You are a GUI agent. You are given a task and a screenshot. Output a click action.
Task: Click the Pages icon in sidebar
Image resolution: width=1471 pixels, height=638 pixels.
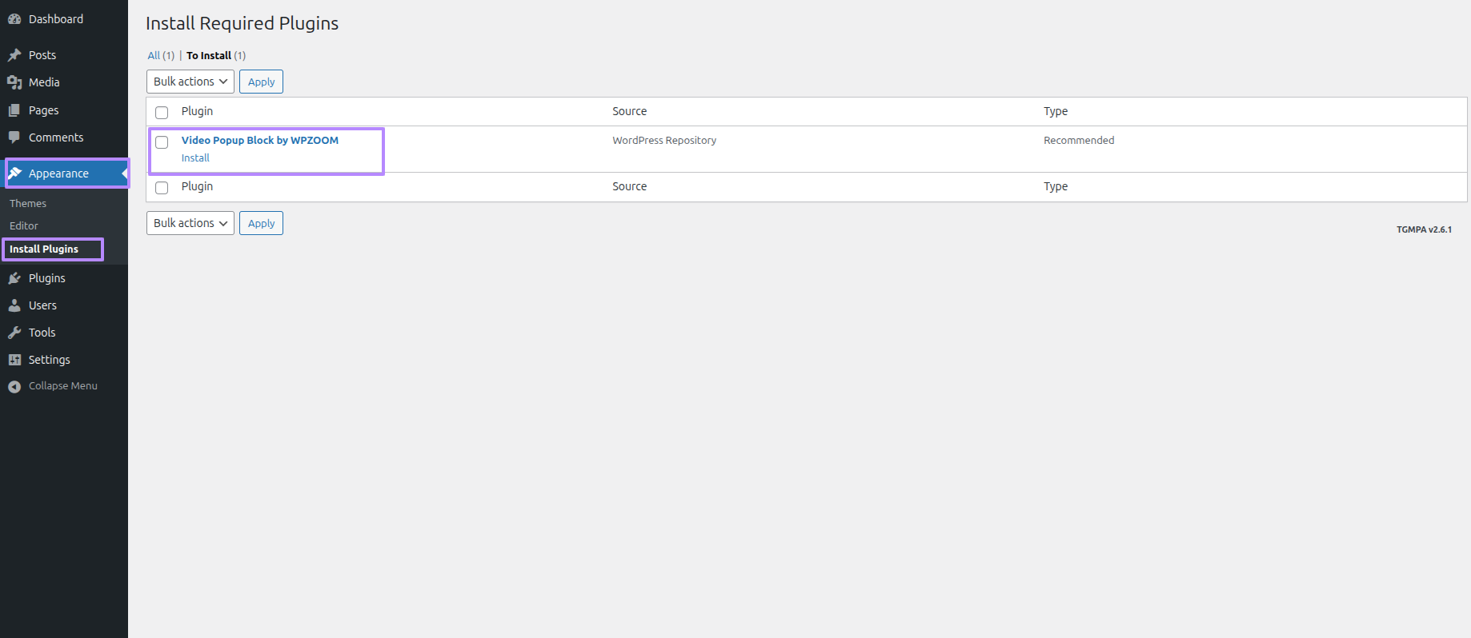pyautogui.click(x=14, y=110)
